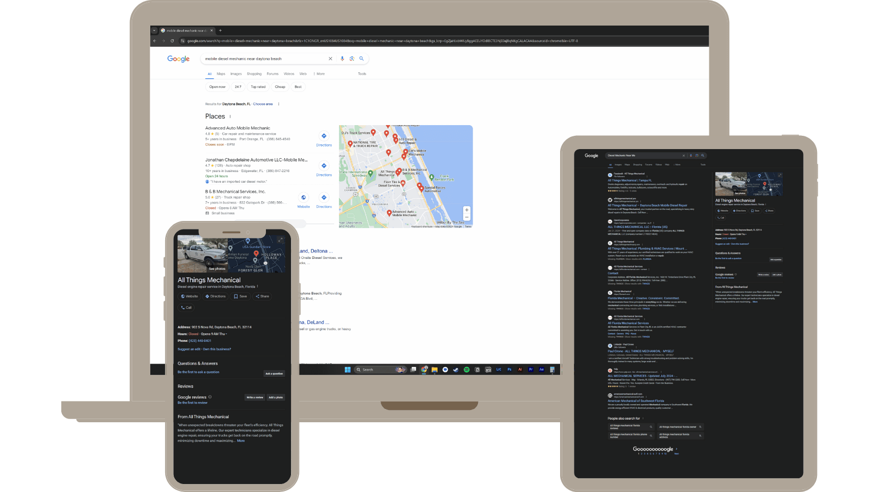Click the magnifier search button in laptop search box
The image size is (874, 492).
tap(361, 59)
